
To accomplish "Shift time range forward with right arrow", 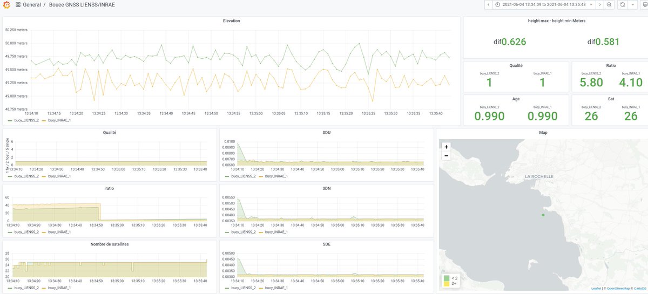I will (600, 5).
